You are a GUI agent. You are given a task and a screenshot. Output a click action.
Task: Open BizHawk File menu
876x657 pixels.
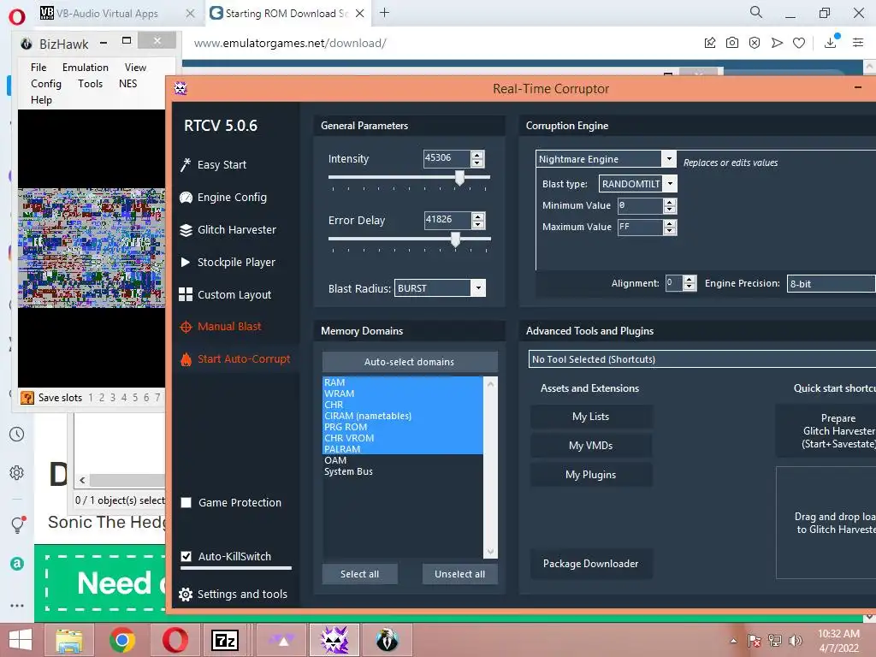tap(38, 68)
